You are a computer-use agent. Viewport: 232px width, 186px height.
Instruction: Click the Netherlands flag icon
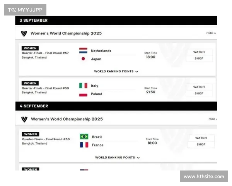(x=83, y=51)
